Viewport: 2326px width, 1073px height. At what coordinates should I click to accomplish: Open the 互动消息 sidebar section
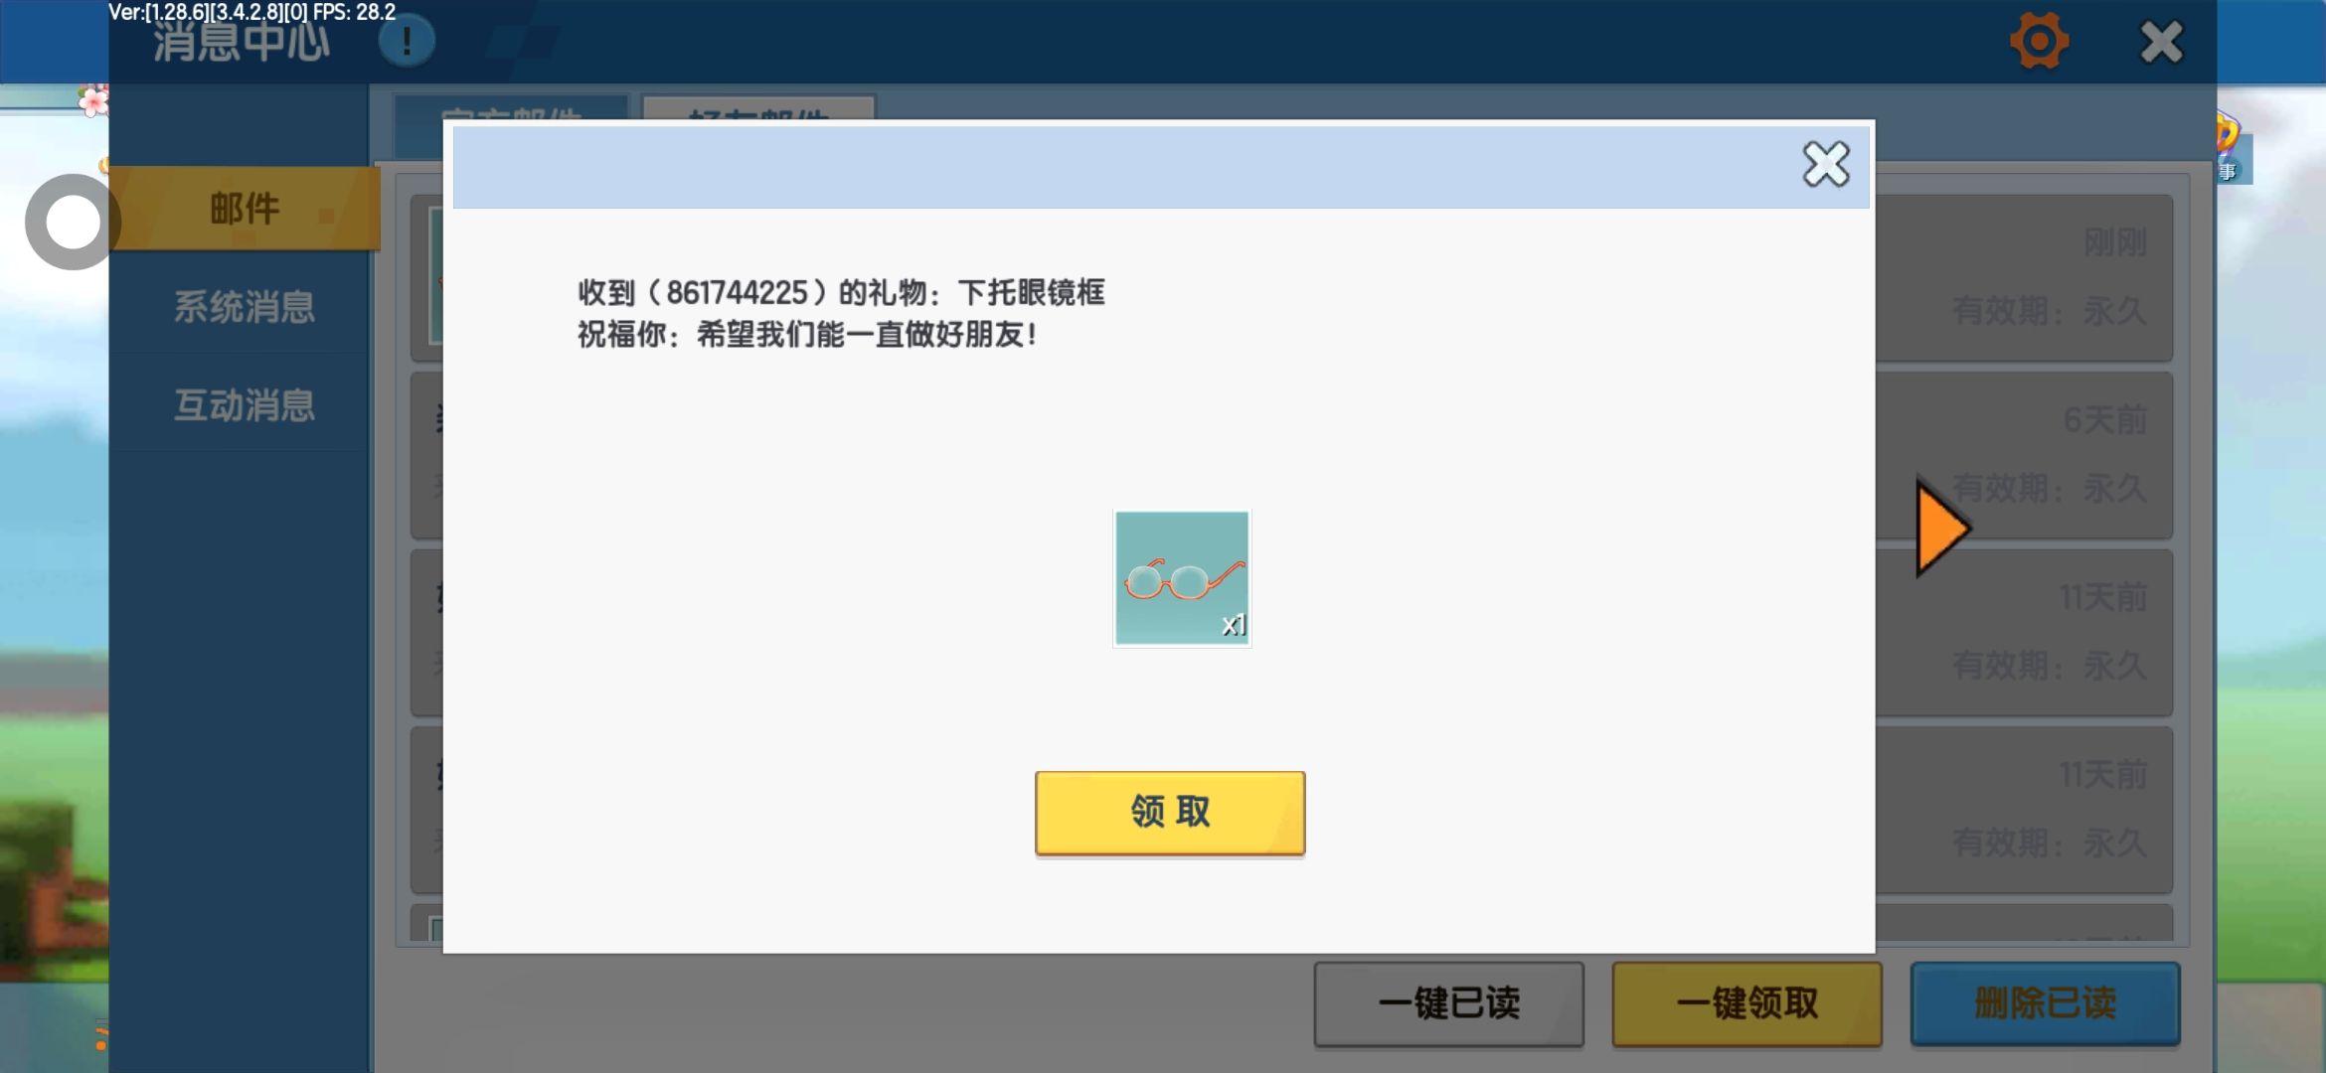tap(245, 405)
